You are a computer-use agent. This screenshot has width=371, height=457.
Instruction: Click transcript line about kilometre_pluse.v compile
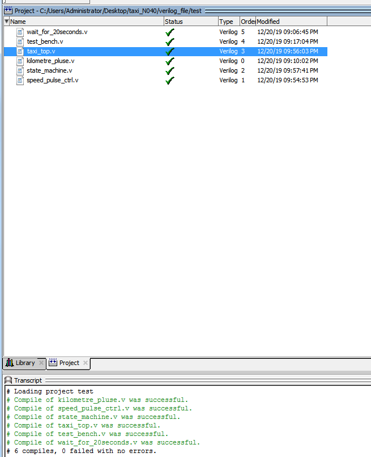click(x=97, y=400)
